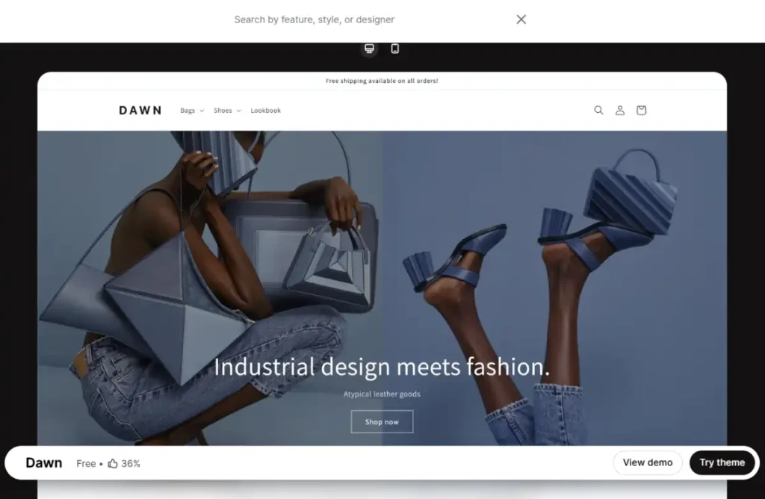765x499 pixels.
Task: Switch to mobile preview mode
Action: coord(395,49)
